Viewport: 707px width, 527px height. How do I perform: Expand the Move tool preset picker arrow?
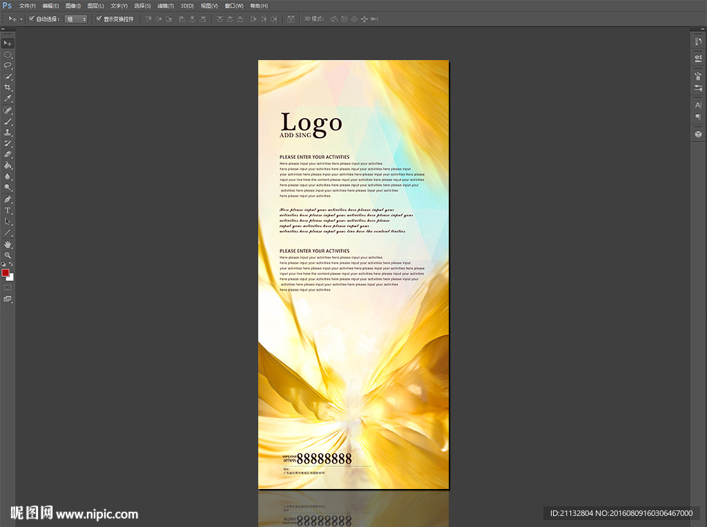click(x=21, y=19)
